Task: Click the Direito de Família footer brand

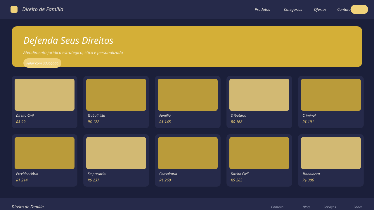Action: click(28, 207)
